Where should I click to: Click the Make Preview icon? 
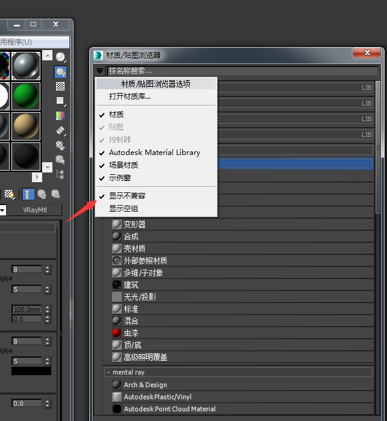(61, 131)
